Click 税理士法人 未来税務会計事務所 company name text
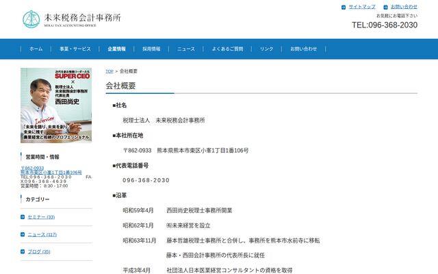This screenshot has width=438, height=274. (164, 121)
